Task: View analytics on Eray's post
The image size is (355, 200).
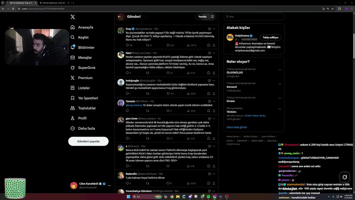Action: point(191,45)
